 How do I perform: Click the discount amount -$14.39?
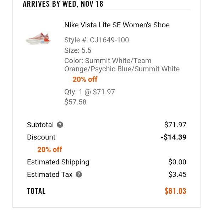click(174, 137)
